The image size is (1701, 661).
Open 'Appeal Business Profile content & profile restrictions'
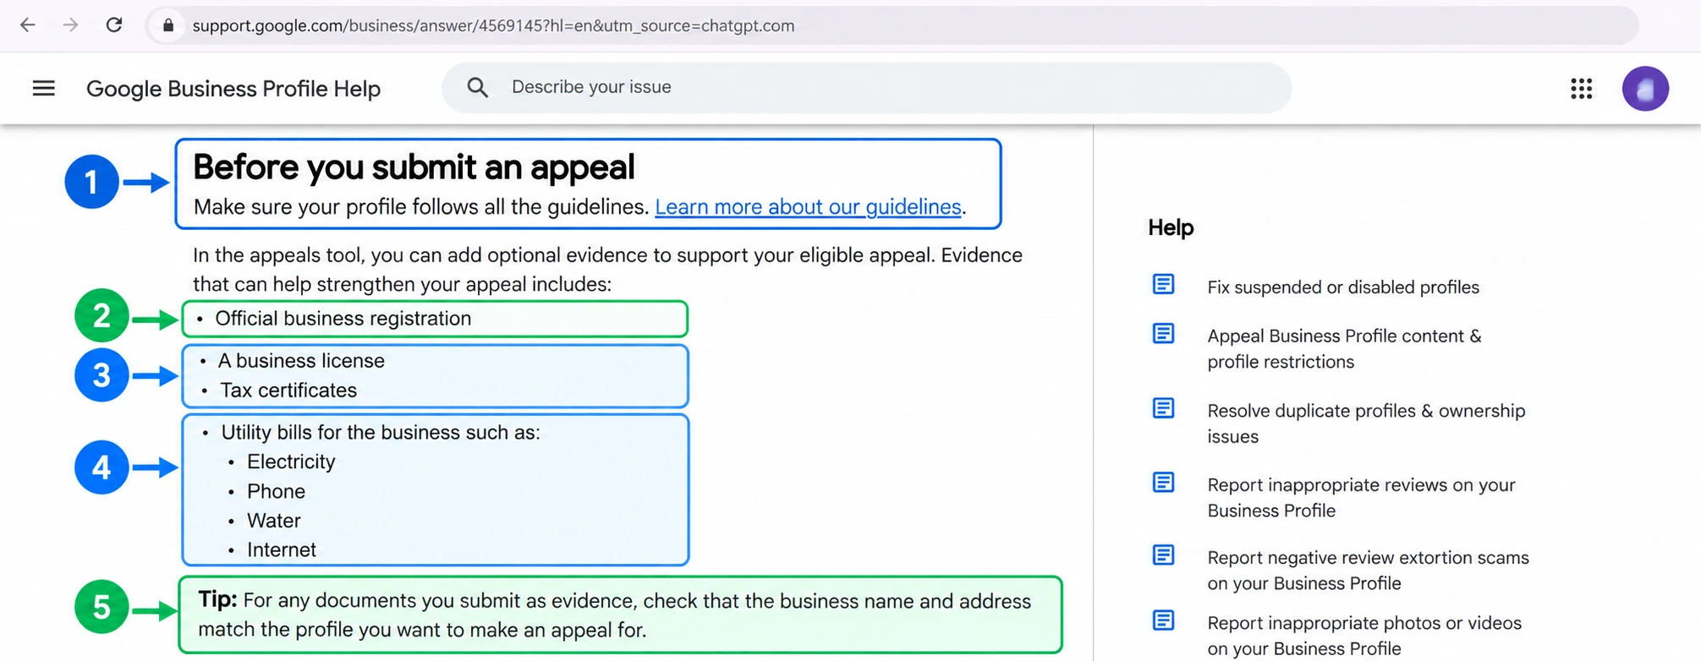(1344, 348)
